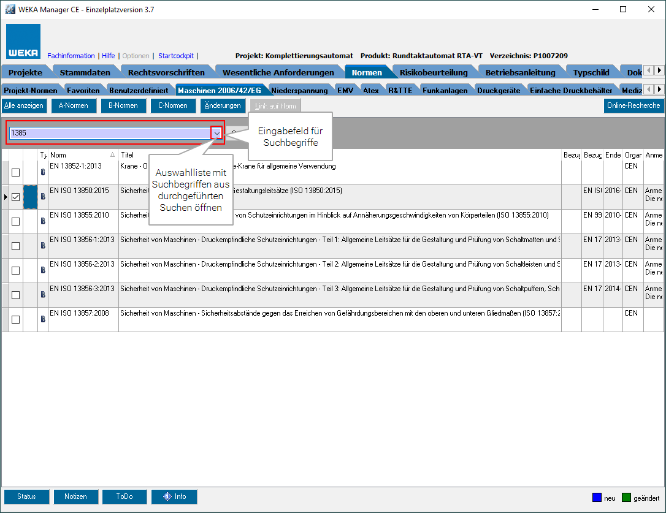The height and width of the screenshot is (513, 666).
Task: Click into the search field containing 1385
Action: 109,133
